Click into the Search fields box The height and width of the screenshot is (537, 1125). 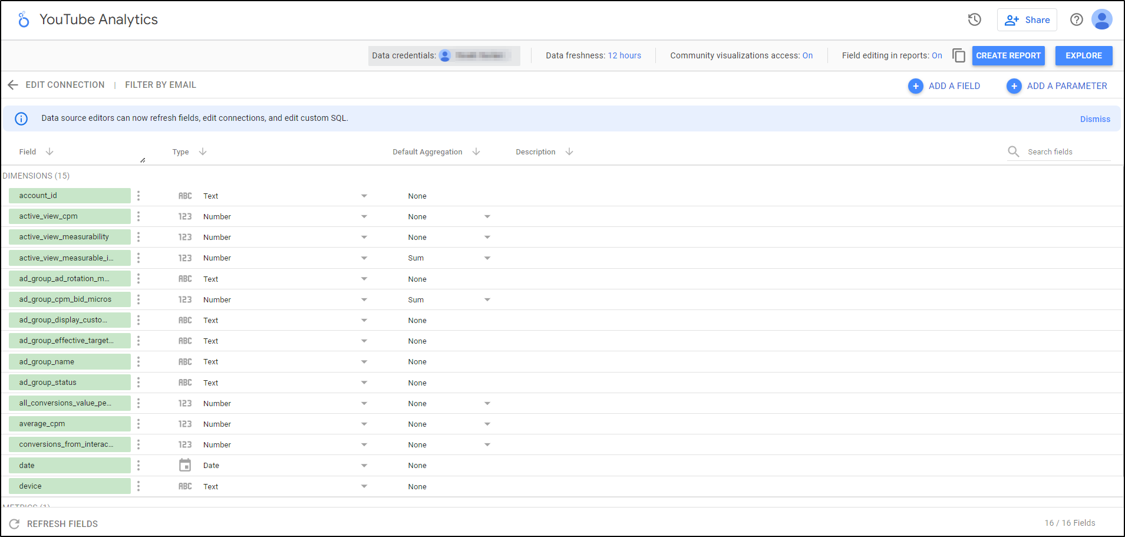[1068, 151]
